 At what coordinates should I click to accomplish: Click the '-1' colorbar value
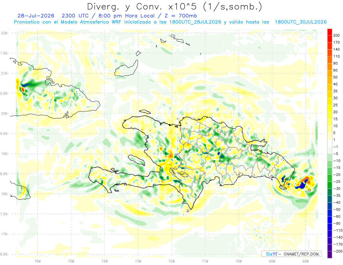tap(336, 147)
